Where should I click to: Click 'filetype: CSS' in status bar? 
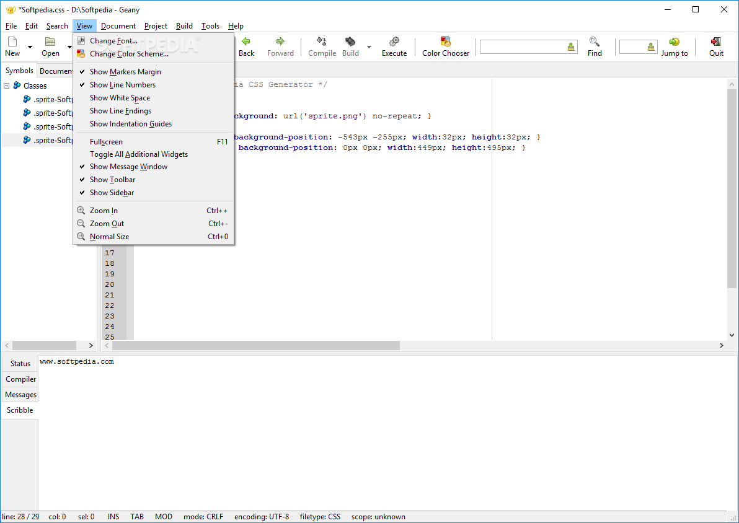(x=320, y=517)
